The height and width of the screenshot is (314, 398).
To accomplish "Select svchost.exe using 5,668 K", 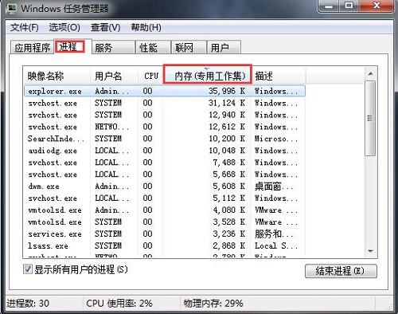I will point(165,175).
